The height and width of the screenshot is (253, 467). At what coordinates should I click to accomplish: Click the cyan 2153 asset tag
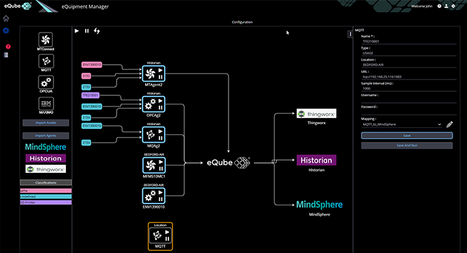point(86,87)
